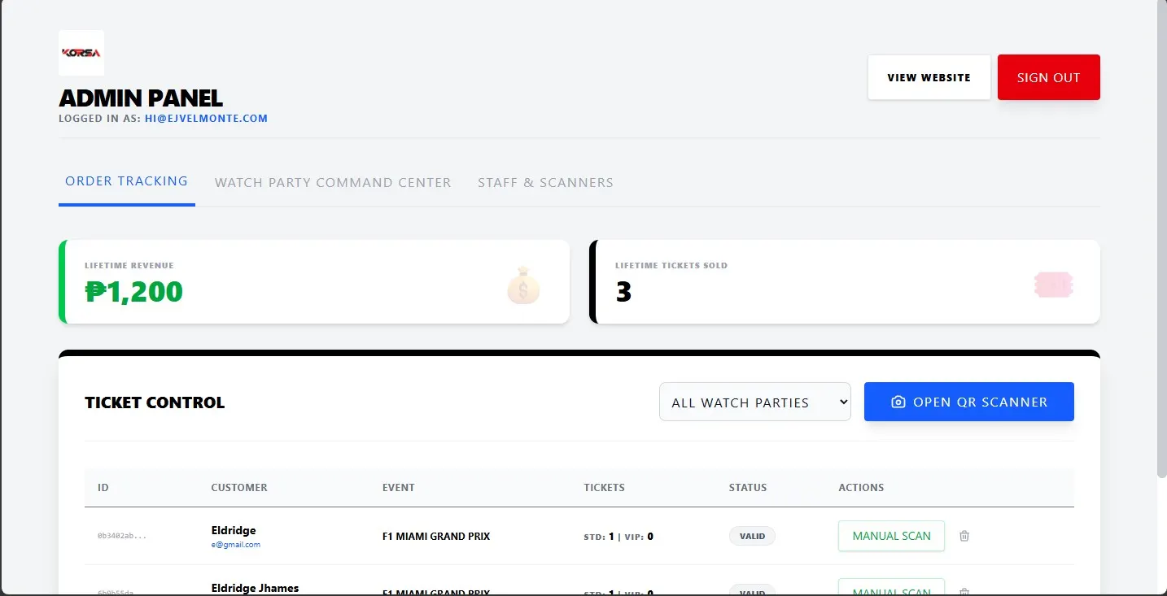Screen dimensions: 1167x596
Task: Click customer name Eldridge Jhames
Action: 255,588
